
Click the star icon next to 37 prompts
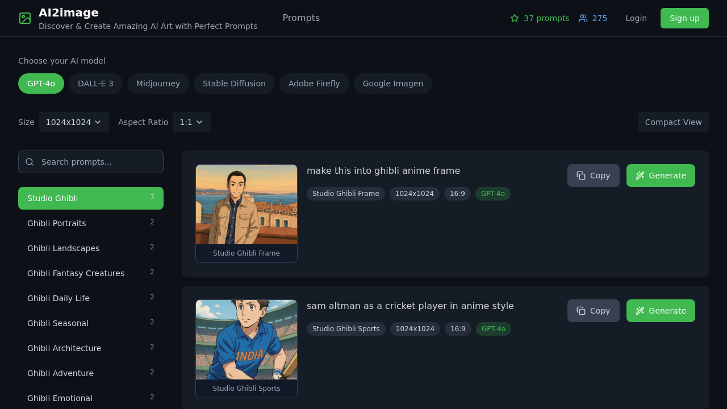(513, 18)
